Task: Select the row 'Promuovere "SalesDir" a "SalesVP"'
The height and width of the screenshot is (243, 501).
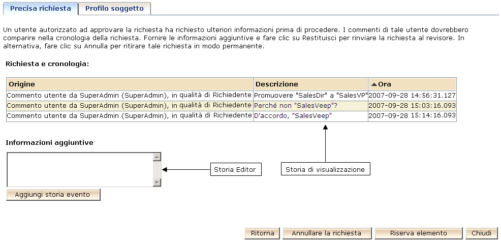Action: coord(310,95)
